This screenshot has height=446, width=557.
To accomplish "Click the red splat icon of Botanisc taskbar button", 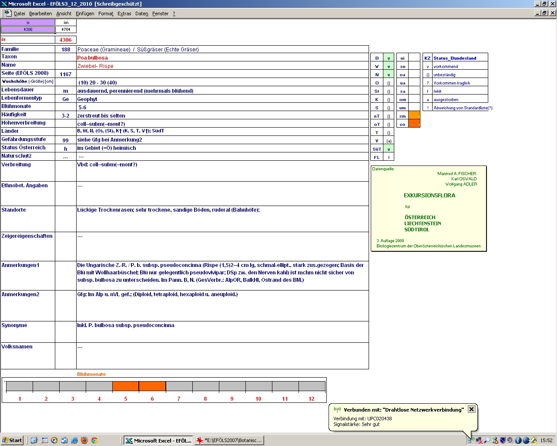I will [200, 440].
